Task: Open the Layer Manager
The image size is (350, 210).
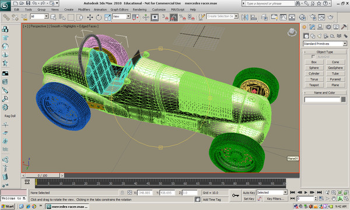Action: 264,17
